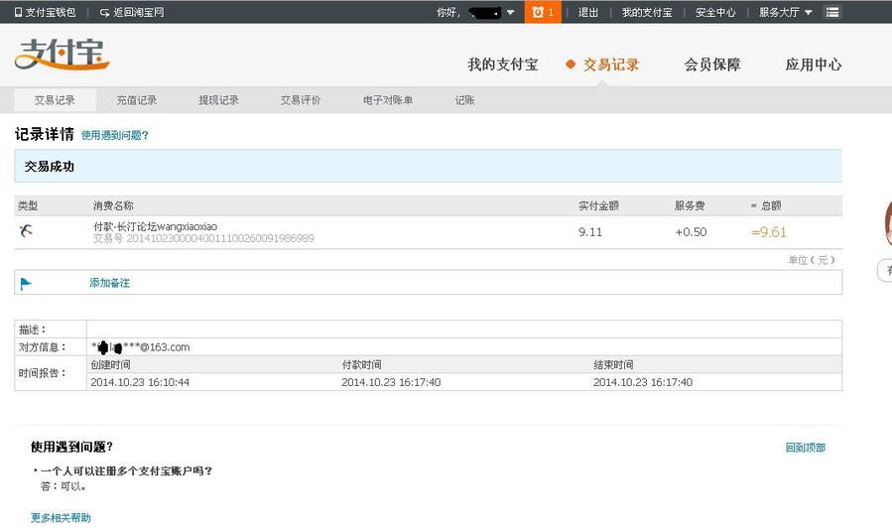Image resolution: width=892 pixels, height=530 pixels.
Task: Click the value under the 结束时间 column
Action: coord(643,382)
